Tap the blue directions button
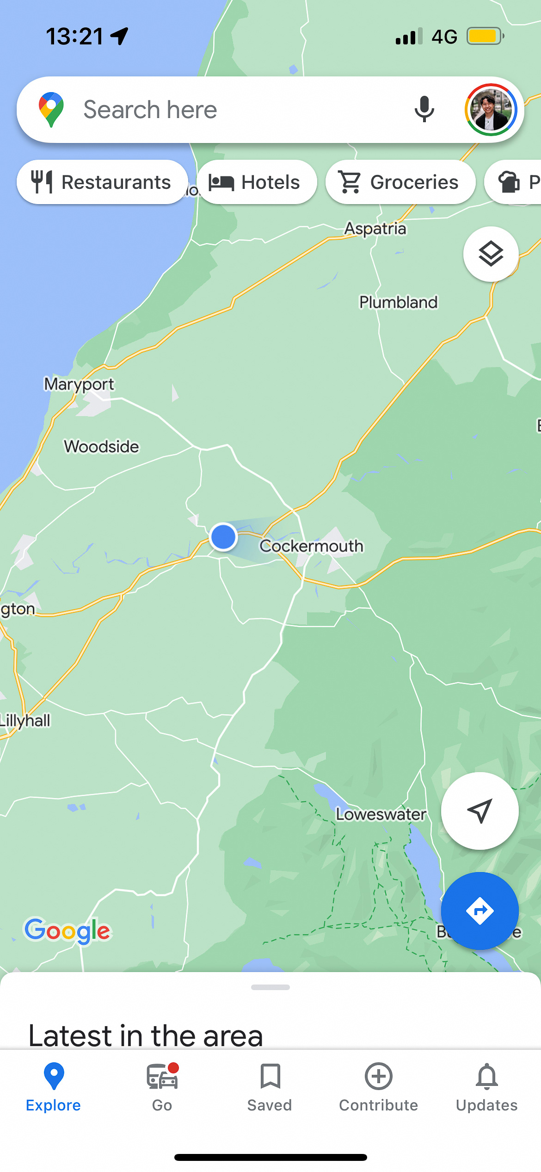 [480, 910]
